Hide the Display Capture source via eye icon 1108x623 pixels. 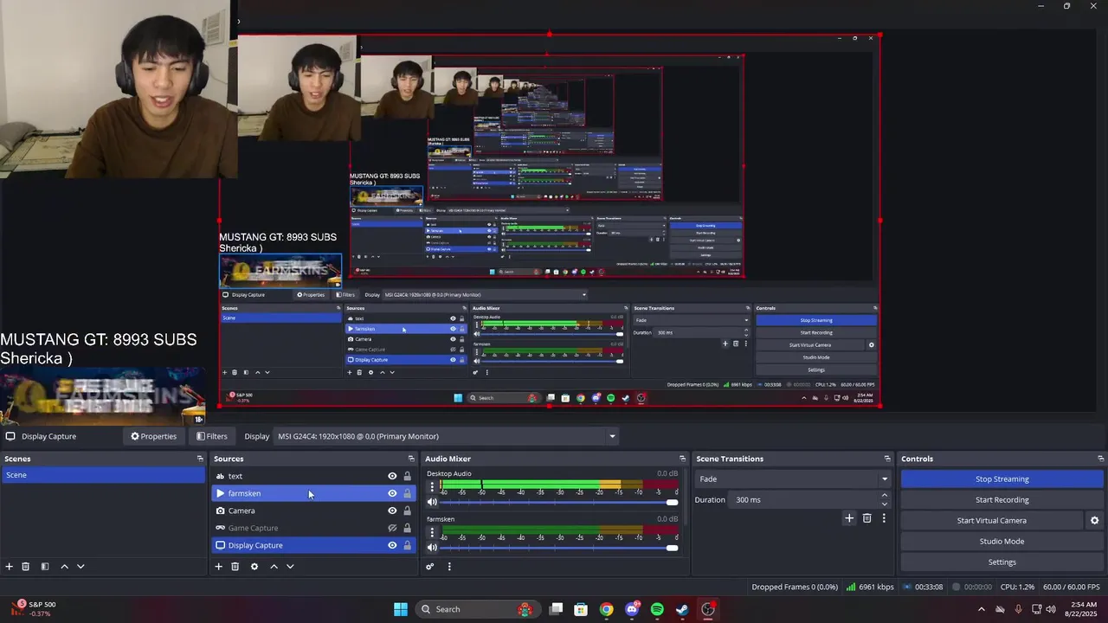pyautogui.click(x=392, y=545)
